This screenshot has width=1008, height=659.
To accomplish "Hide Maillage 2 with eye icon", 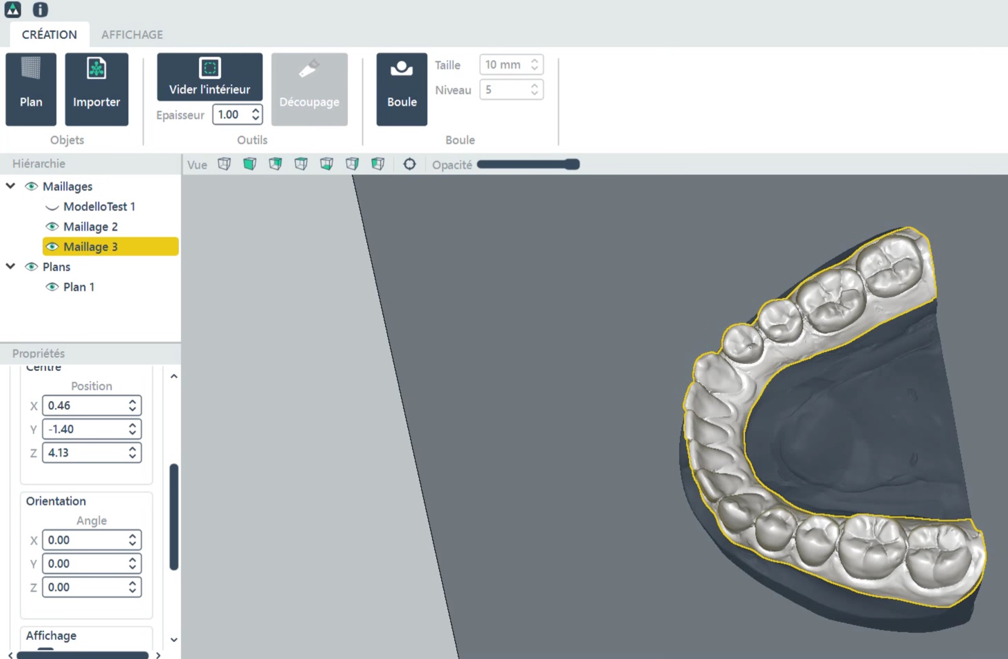I will coord(52,227).
